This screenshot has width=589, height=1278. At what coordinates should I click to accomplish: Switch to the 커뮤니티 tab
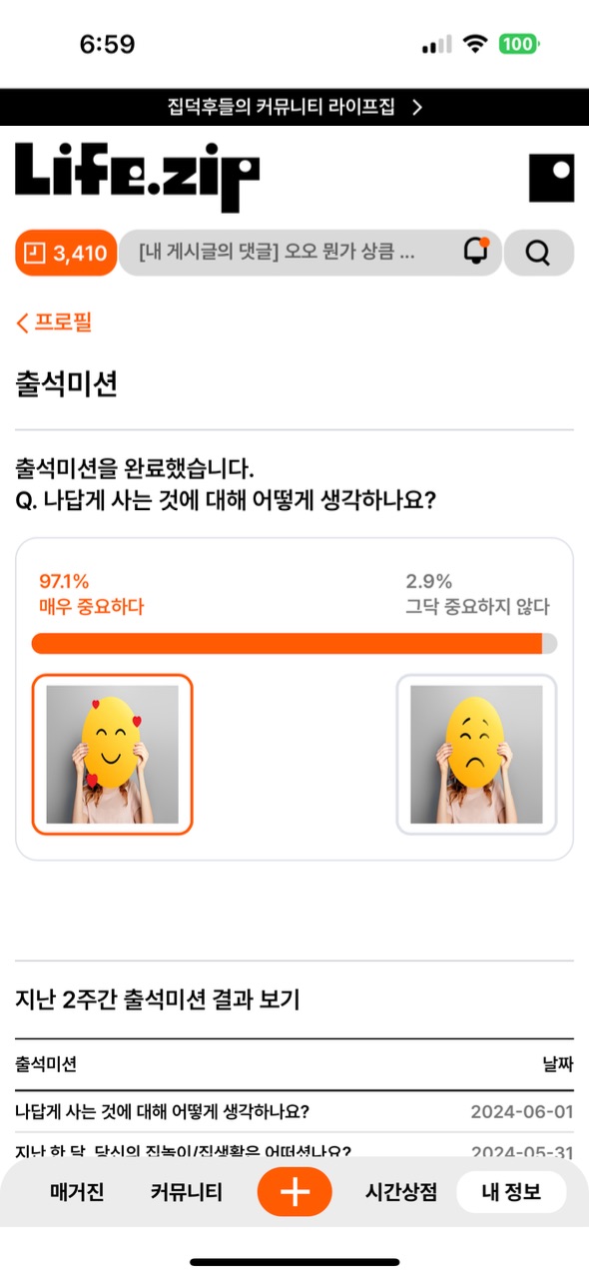[x=187, y=1192]
